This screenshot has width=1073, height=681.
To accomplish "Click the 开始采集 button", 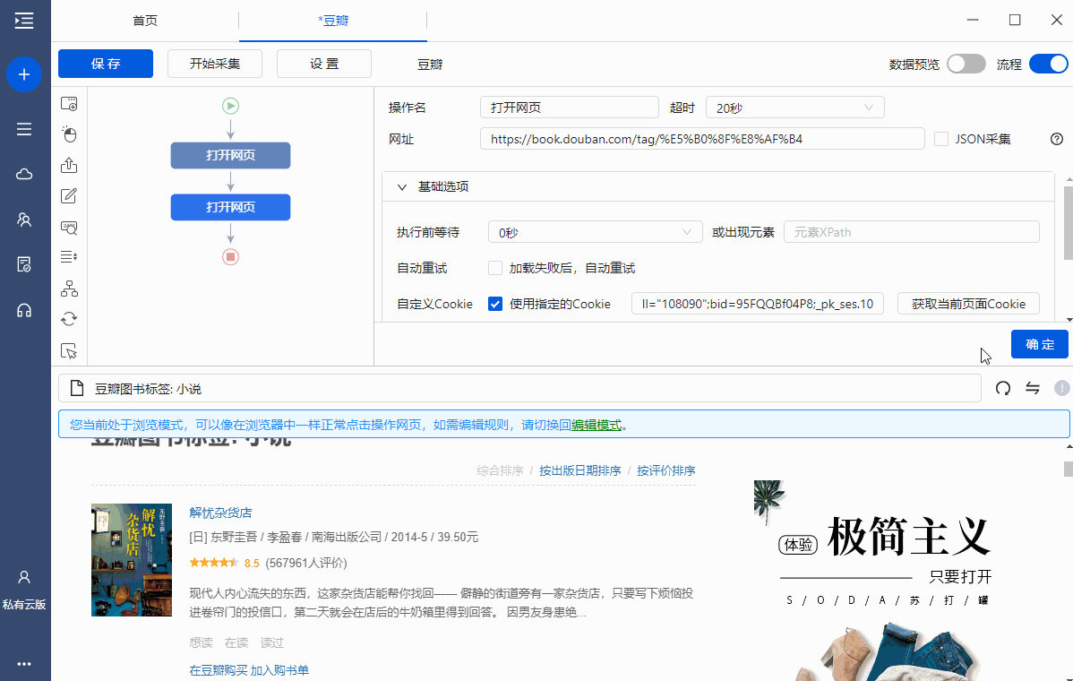I will [x=215, y=64].
